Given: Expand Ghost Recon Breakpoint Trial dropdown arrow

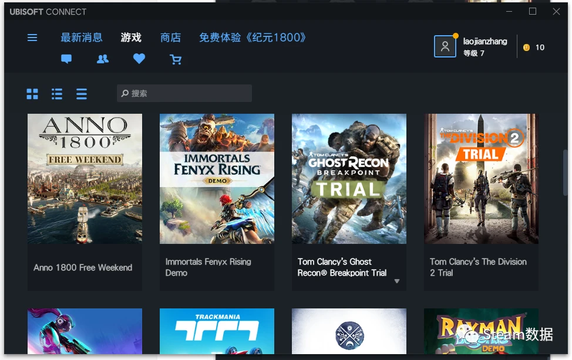Looking at the screenshot, I should click(x=397, y=281).
